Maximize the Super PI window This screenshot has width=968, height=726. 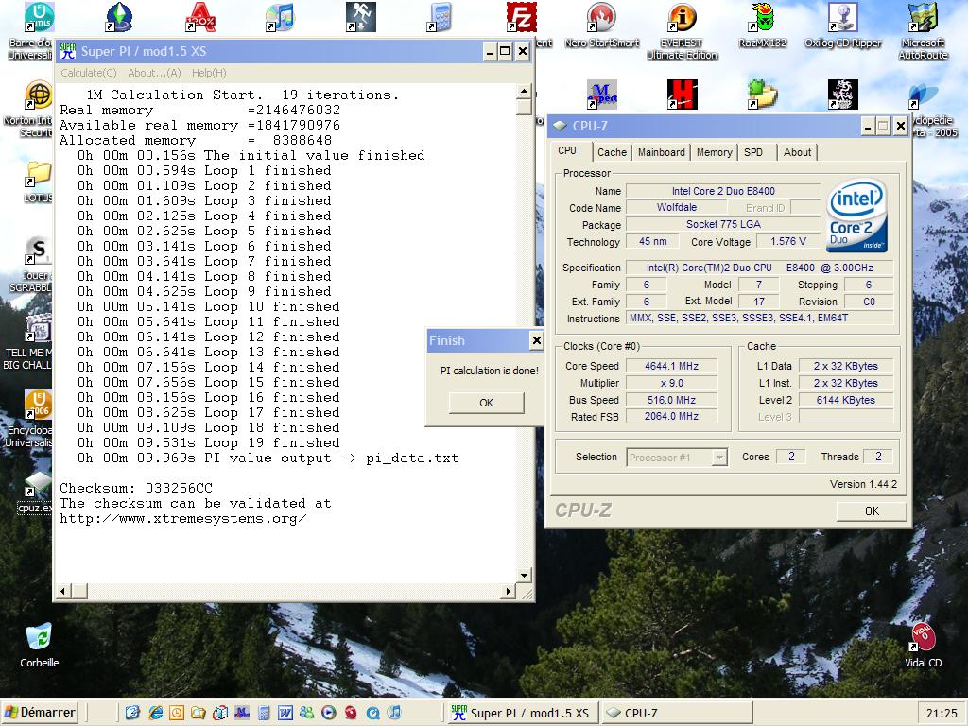coord(505,51)
